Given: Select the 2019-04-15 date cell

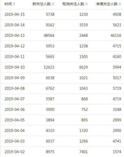Looking at the screenshot, I should pyautogui.click(x=15, y=14).
